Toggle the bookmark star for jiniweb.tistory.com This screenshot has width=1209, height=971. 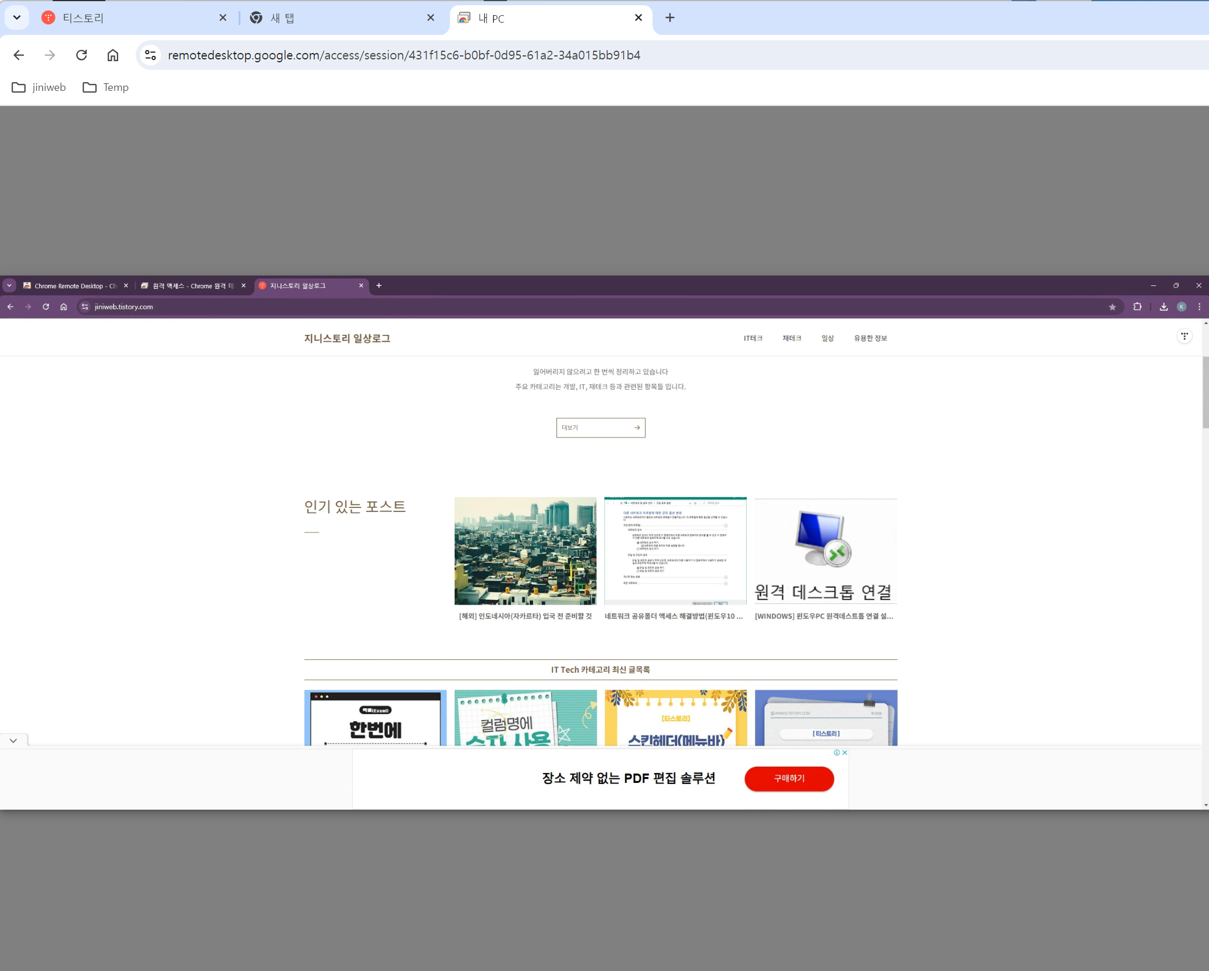[x=1112, y=307]
